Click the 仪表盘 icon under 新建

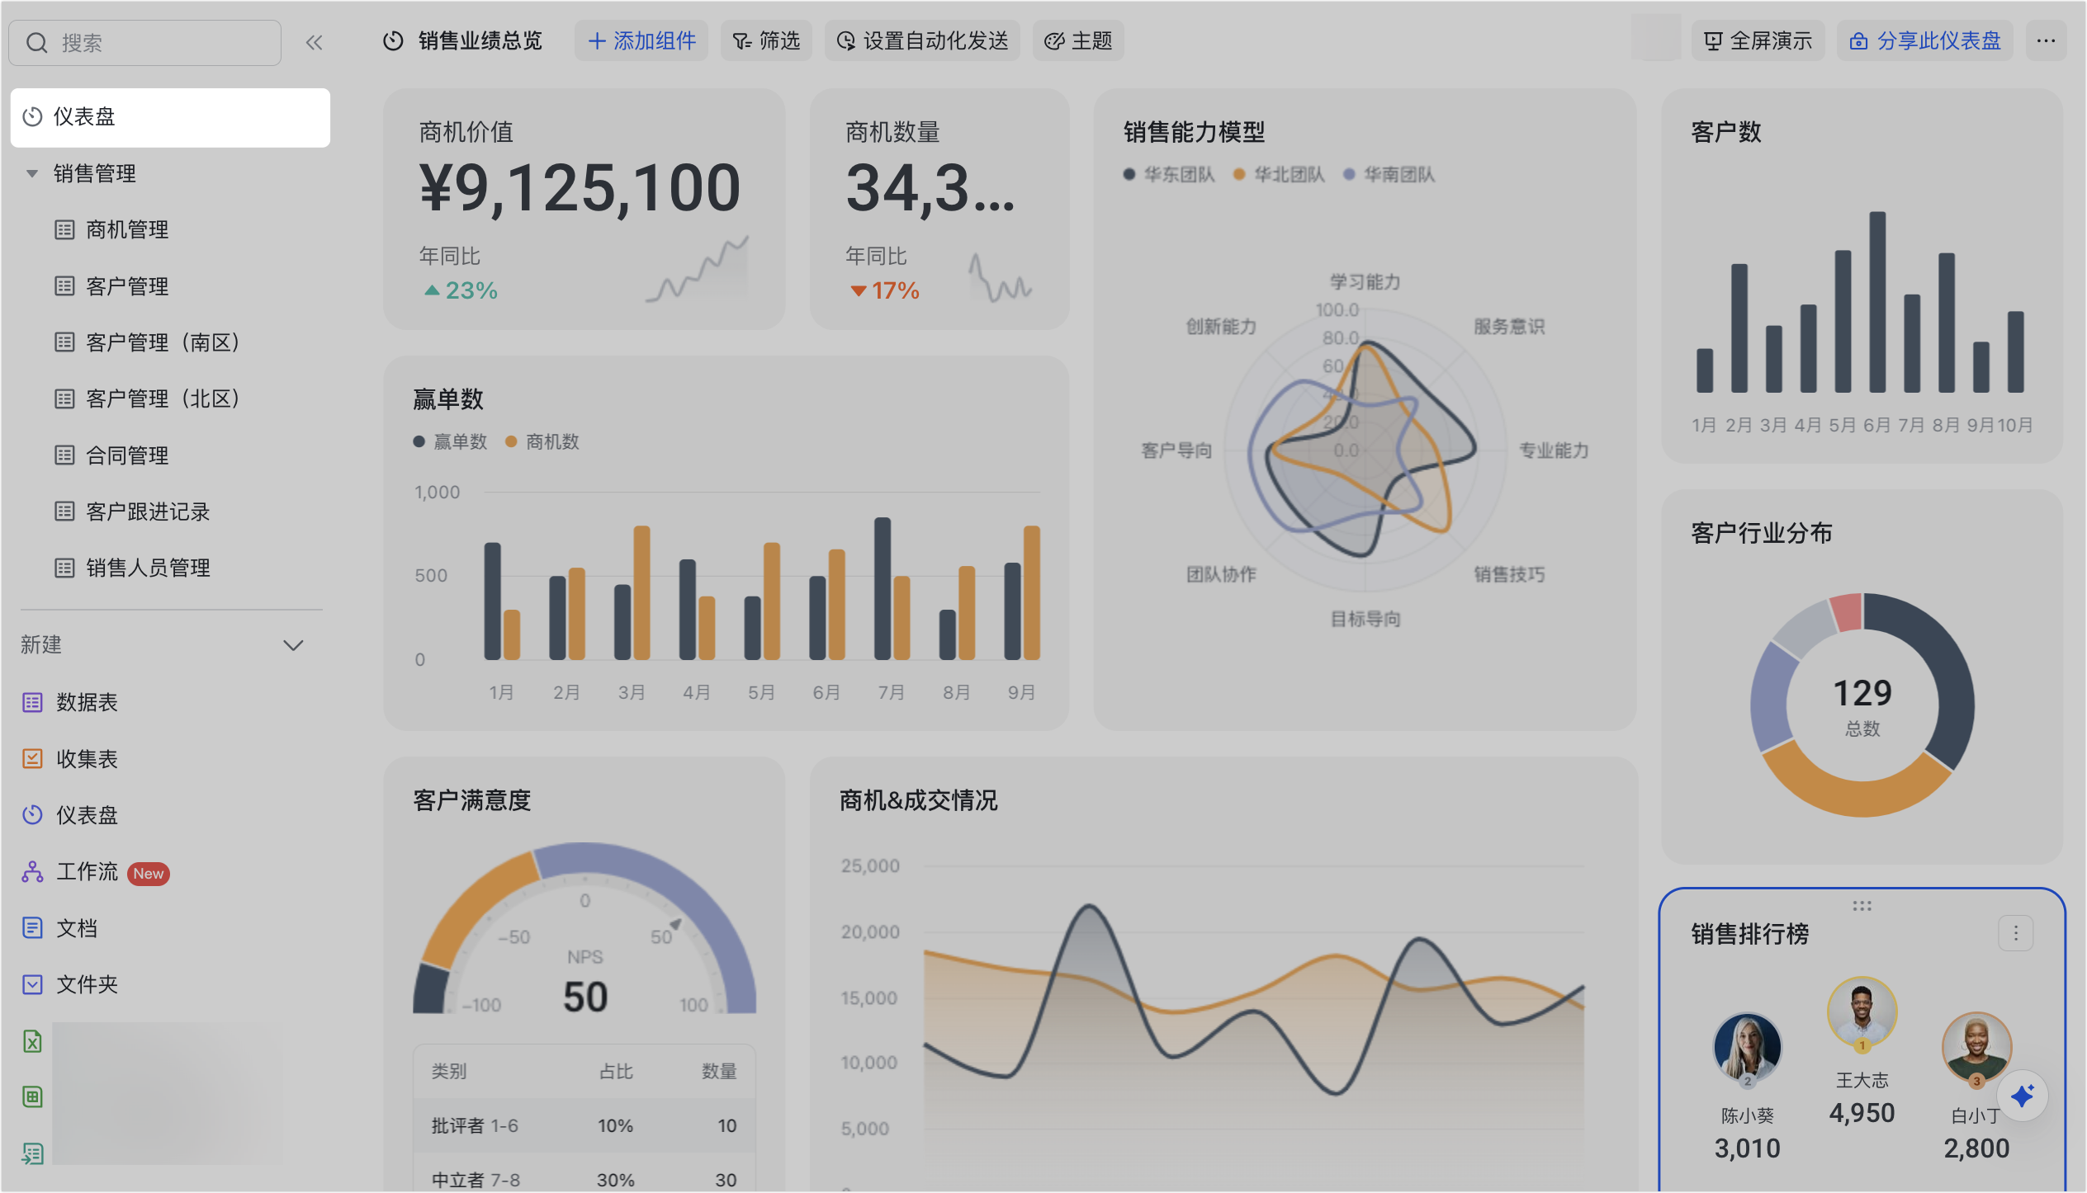pos(32,815)
